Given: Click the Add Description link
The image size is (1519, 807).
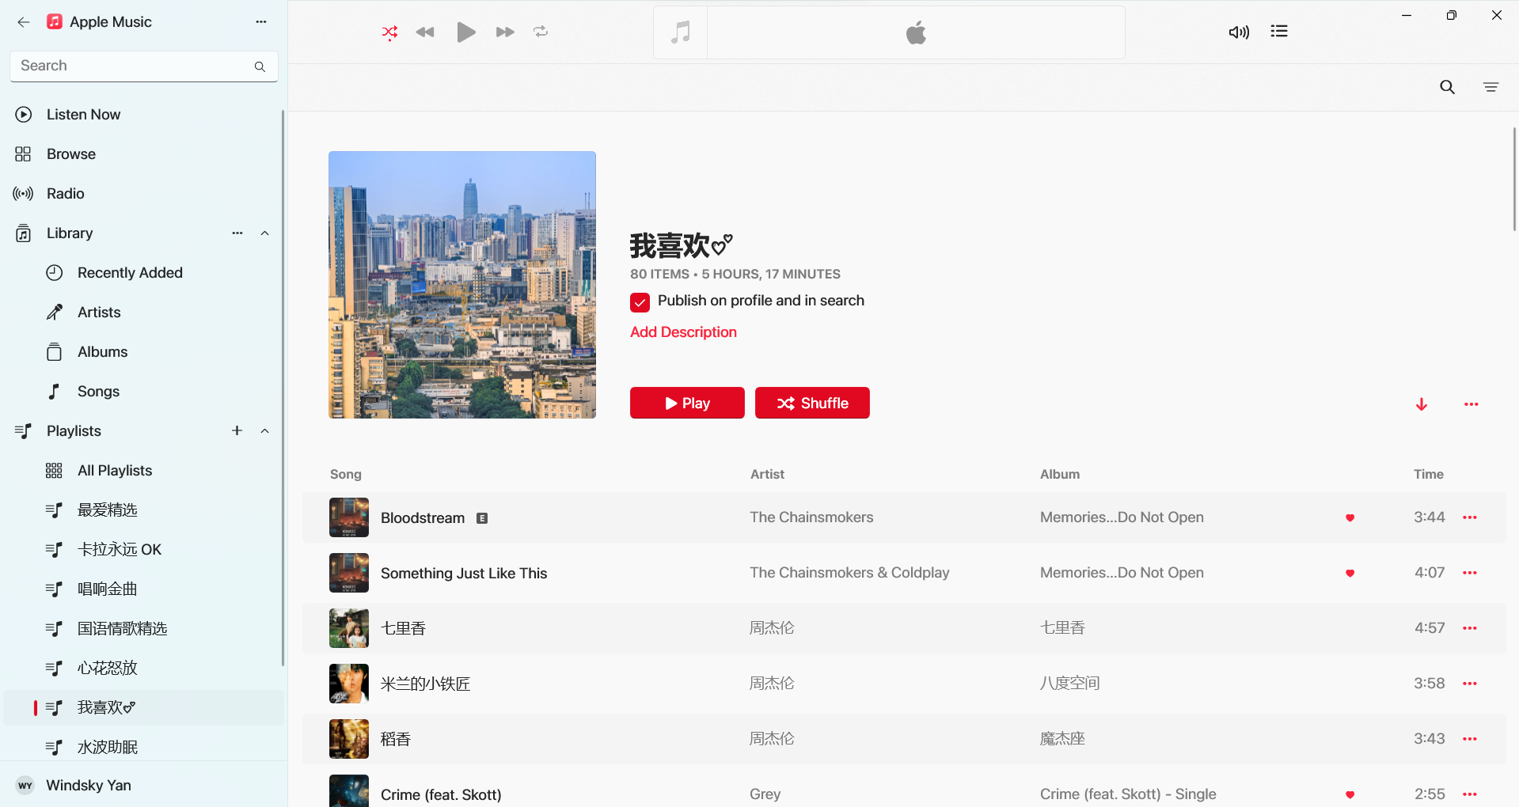Looking at the screenshot, I should pyautogui.click(x=683, y=332).
